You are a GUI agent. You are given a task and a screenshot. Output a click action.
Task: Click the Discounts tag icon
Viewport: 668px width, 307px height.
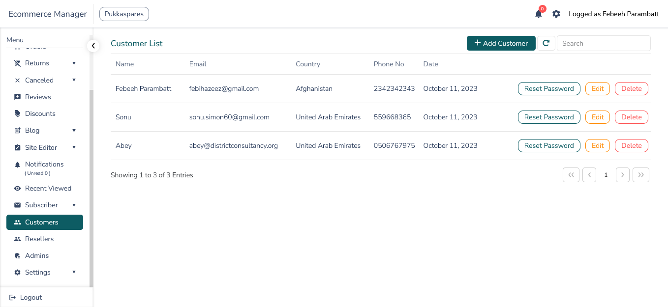(x=18, y=113)
